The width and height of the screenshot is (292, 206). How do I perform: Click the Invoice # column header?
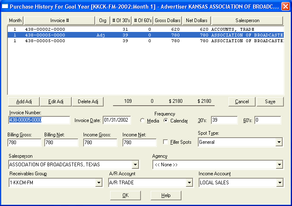59,20
